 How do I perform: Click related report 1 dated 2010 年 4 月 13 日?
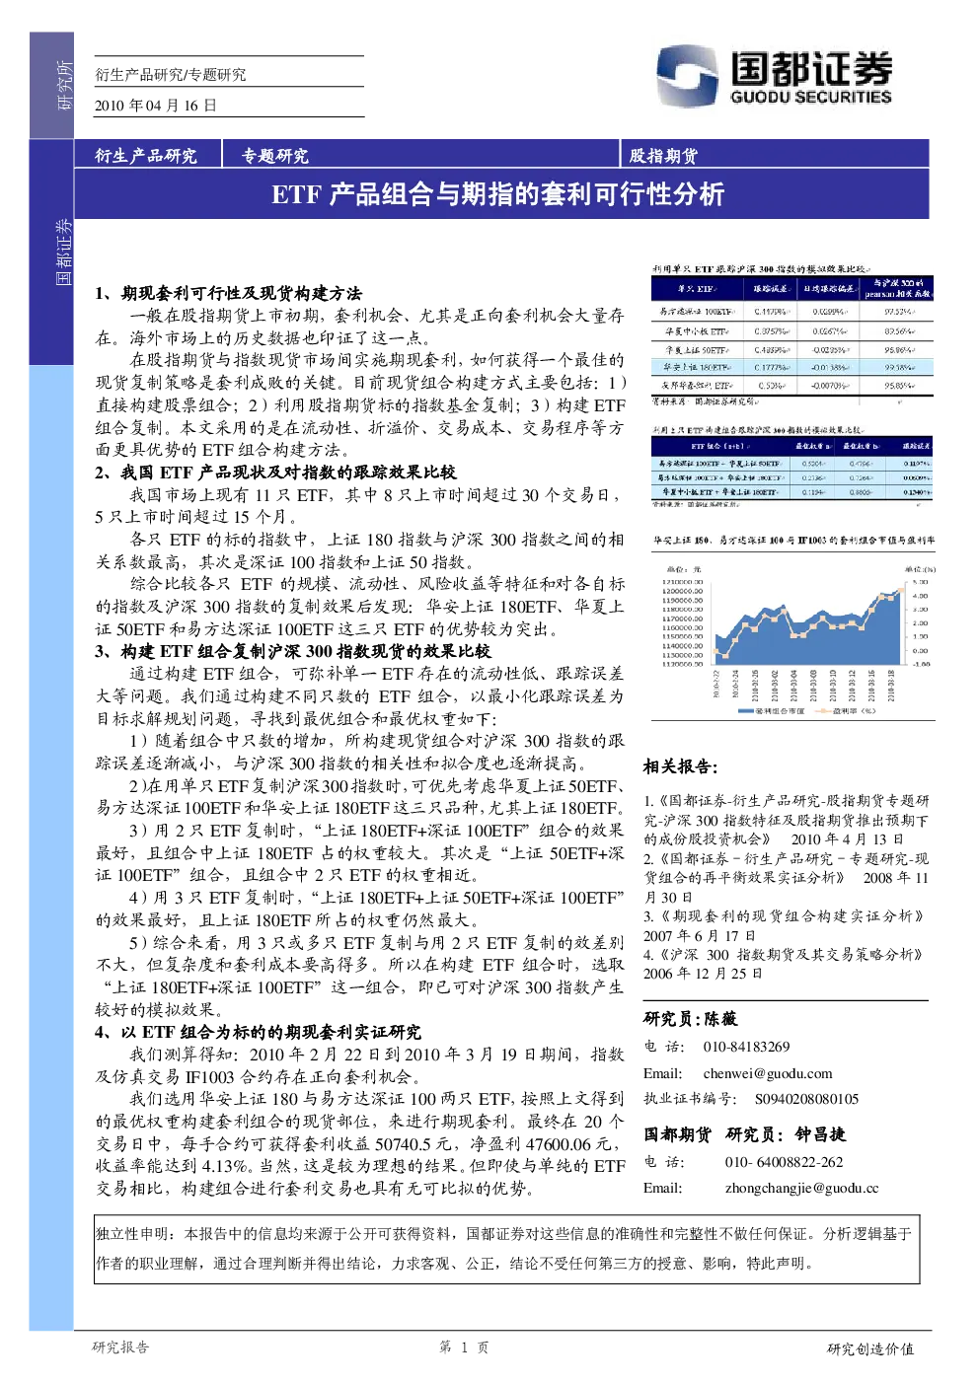(786, 820)
